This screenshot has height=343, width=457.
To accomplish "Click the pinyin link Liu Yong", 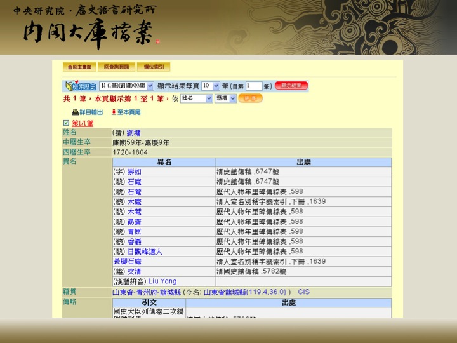I will (162, 281).
